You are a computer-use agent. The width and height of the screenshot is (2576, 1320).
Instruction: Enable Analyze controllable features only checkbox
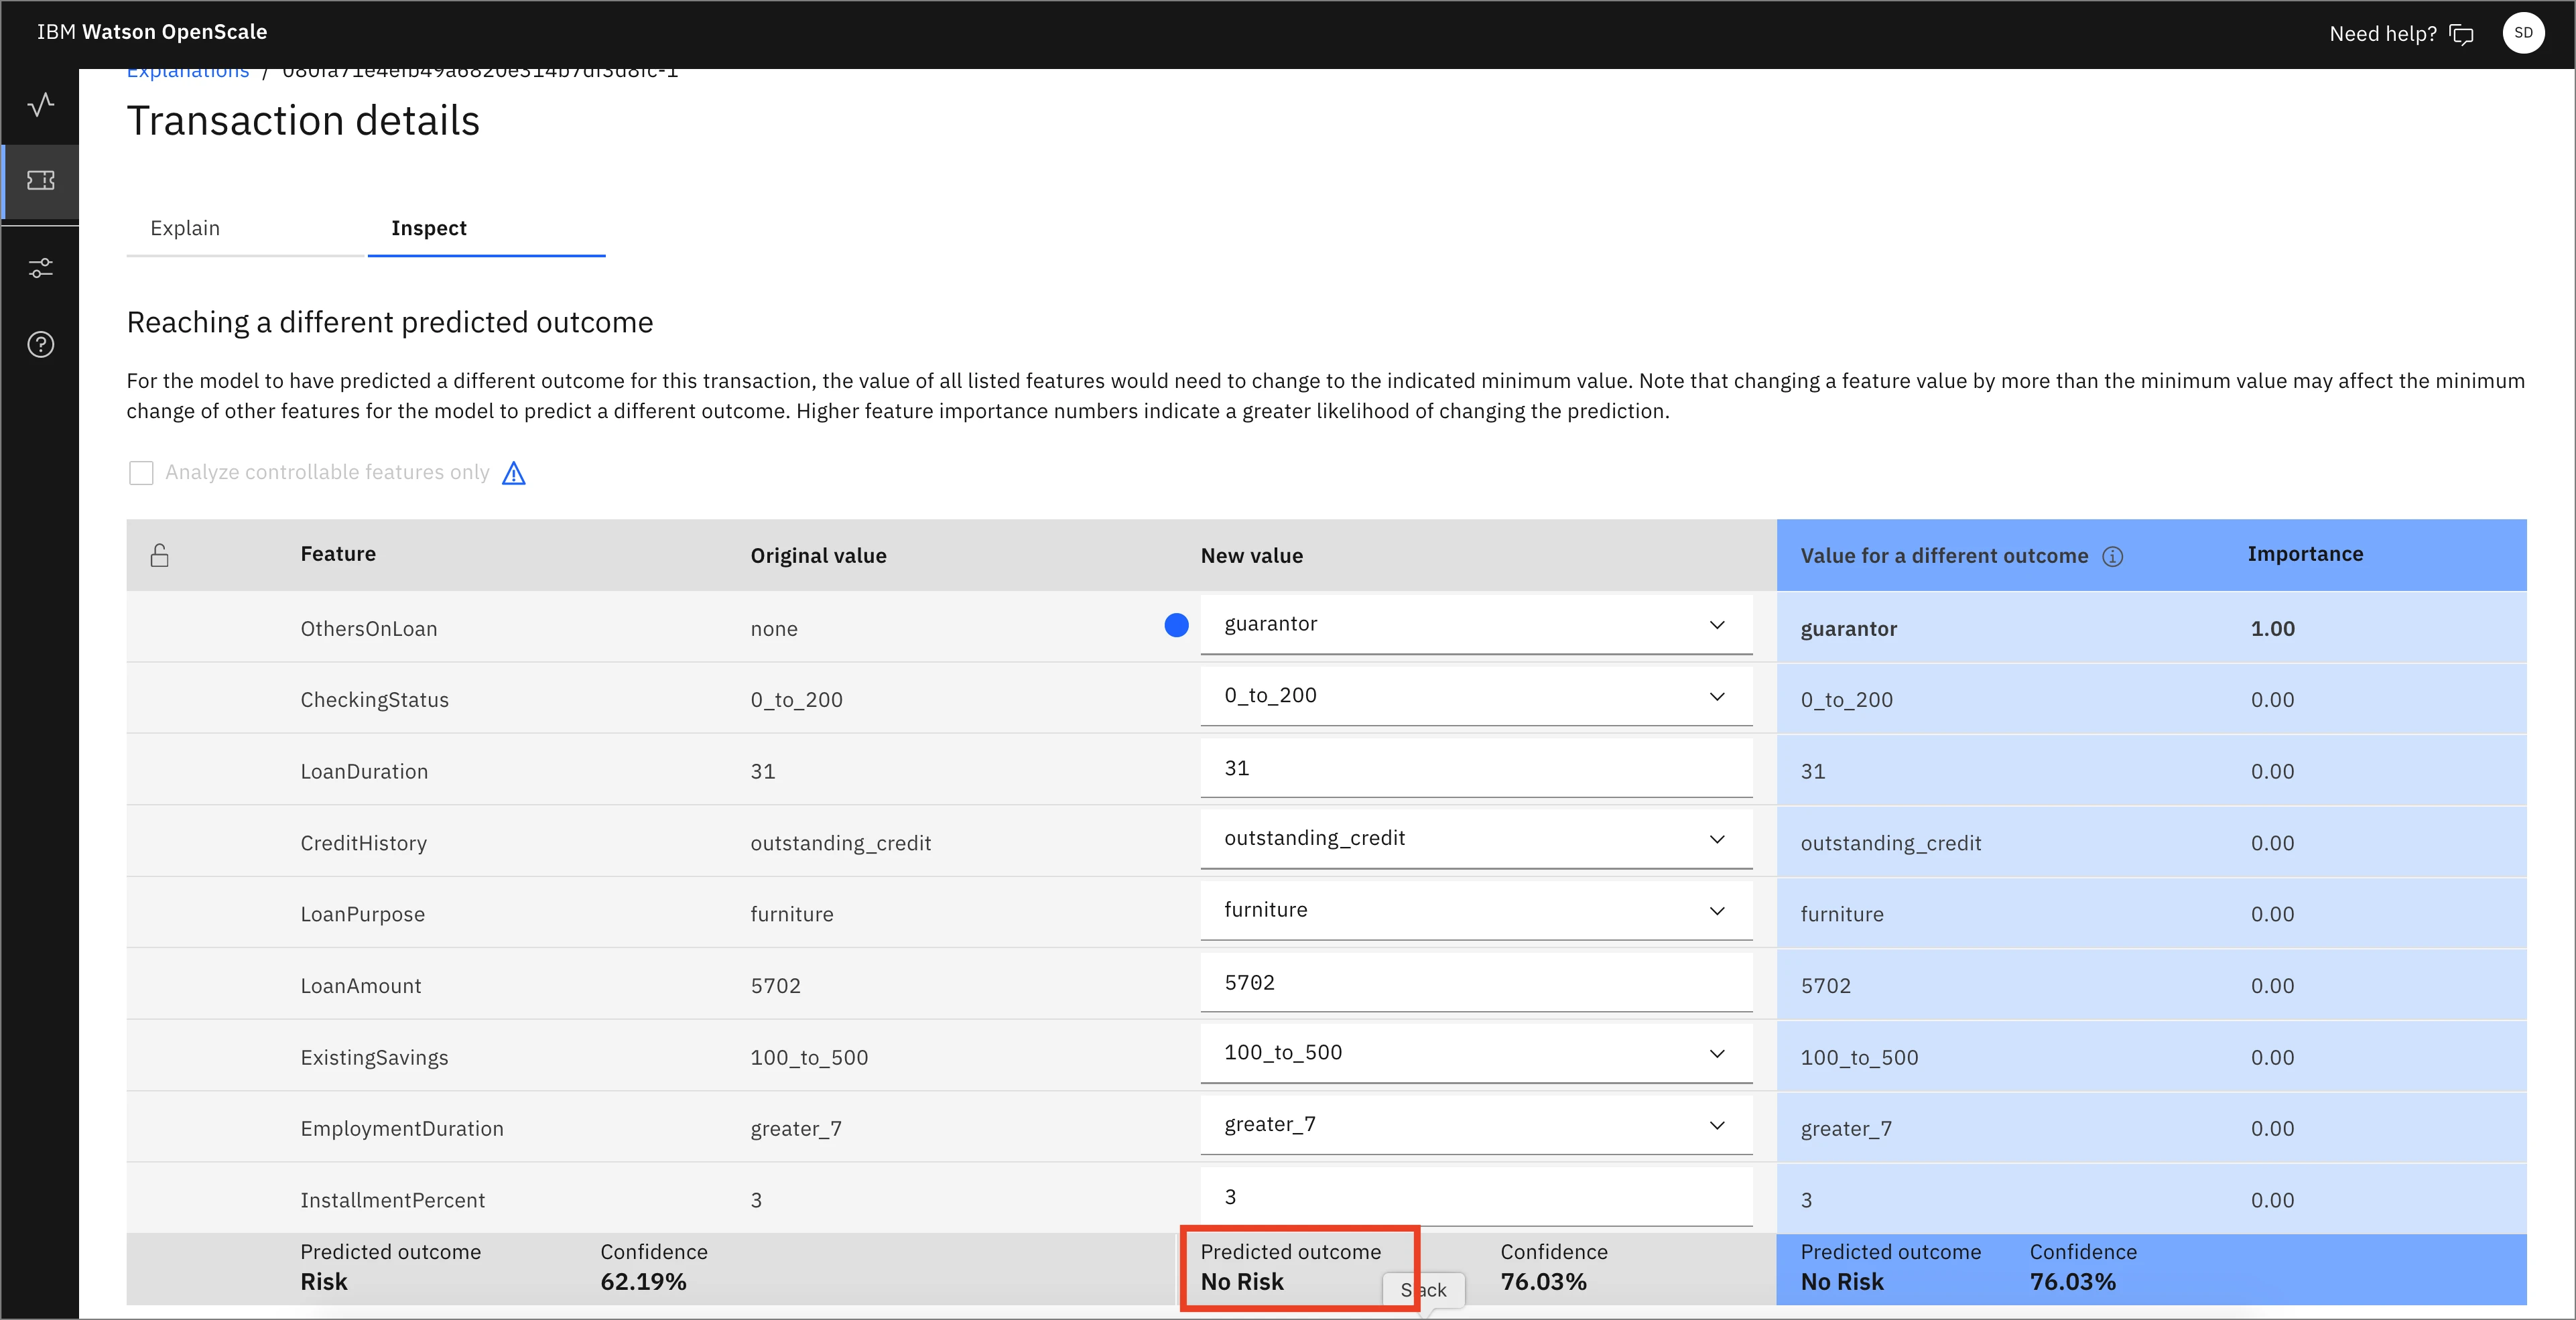tap(141, 472)
